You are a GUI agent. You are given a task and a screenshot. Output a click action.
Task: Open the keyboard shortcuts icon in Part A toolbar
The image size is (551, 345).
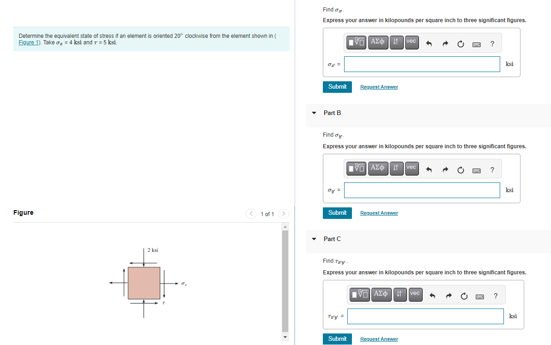476,44
